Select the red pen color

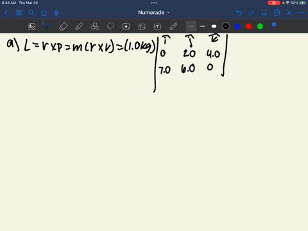click(x=248, y=26)
